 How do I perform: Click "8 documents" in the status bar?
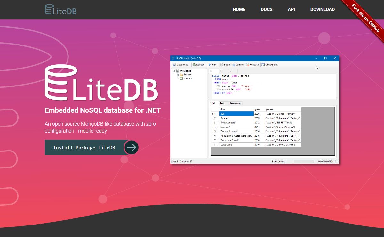(x=279, y=162)
